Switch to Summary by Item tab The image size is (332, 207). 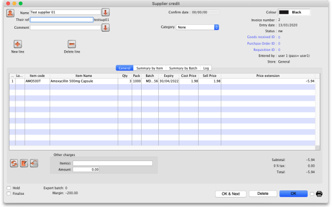coord(149,68)
